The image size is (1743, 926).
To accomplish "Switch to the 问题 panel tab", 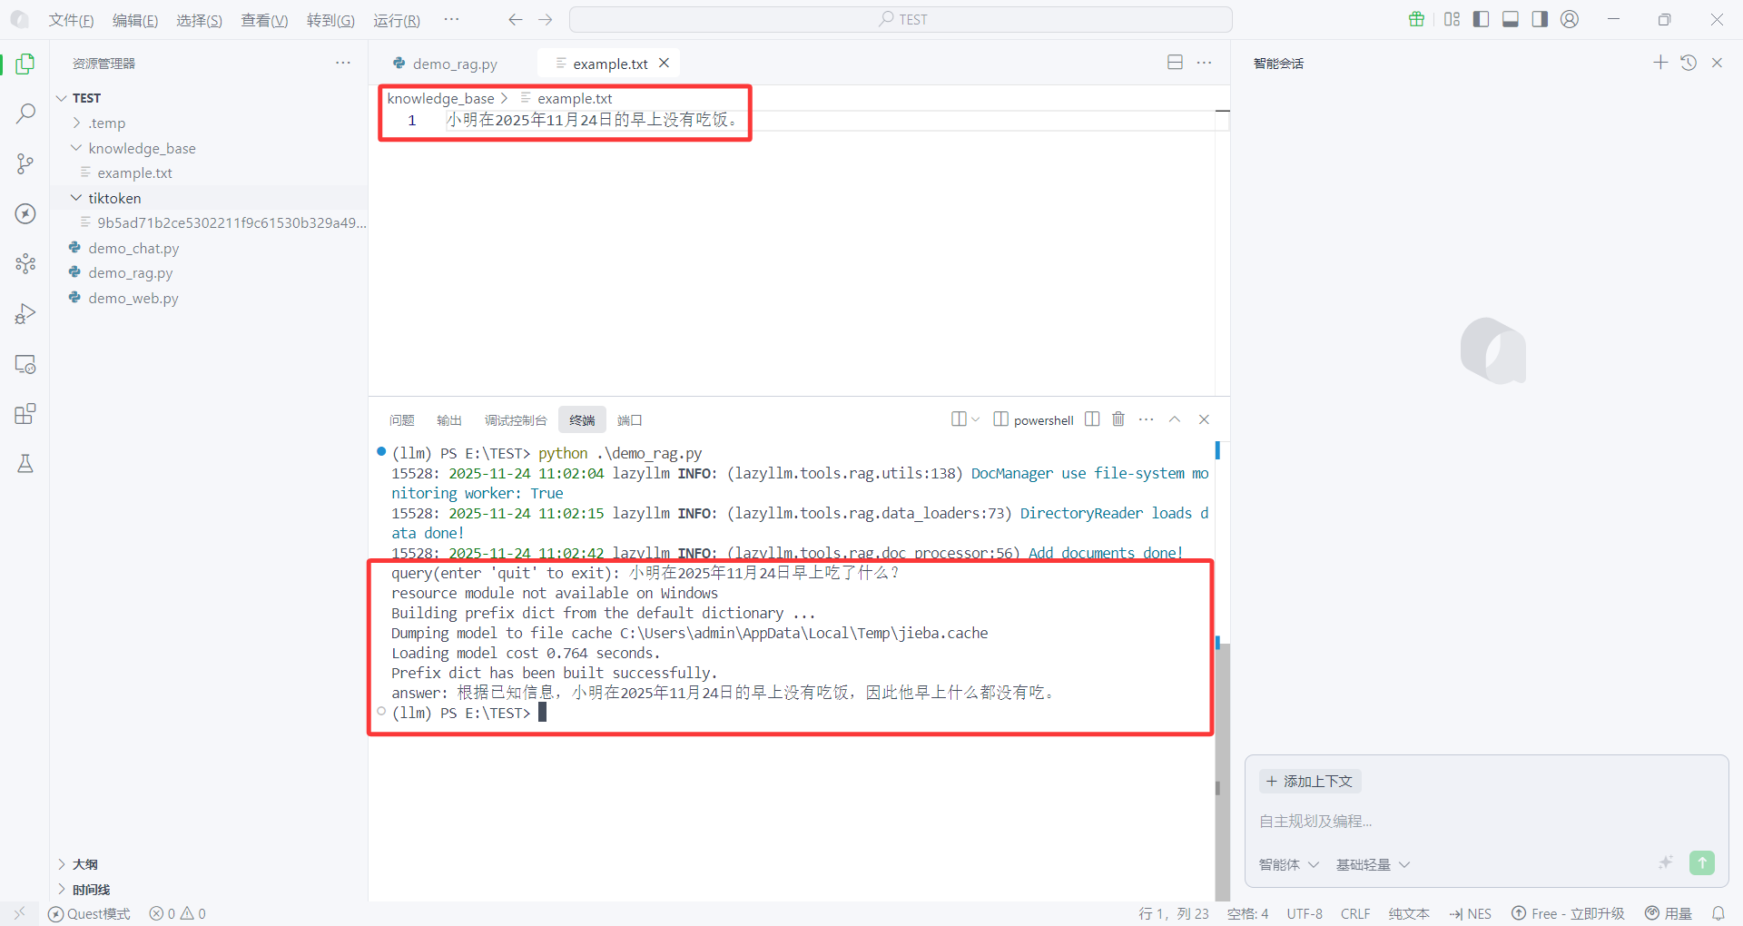I will [x=401, y=420].
